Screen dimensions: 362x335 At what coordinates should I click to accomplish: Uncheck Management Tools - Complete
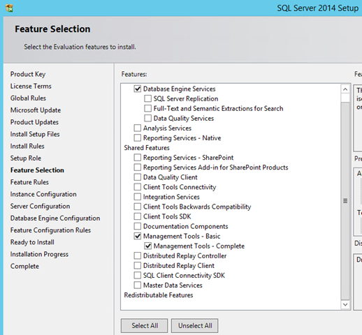click(x=147, y=246)
